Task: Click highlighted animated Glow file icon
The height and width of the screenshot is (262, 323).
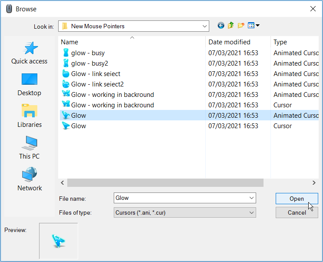Action: (66, 115)
